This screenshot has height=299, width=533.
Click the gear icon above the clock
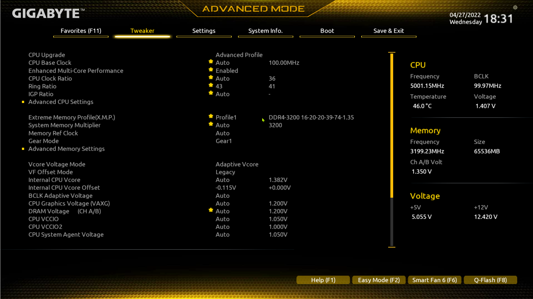515,7
